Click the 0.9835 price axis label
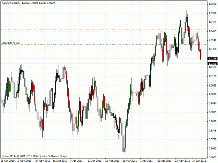 (213, 121)
